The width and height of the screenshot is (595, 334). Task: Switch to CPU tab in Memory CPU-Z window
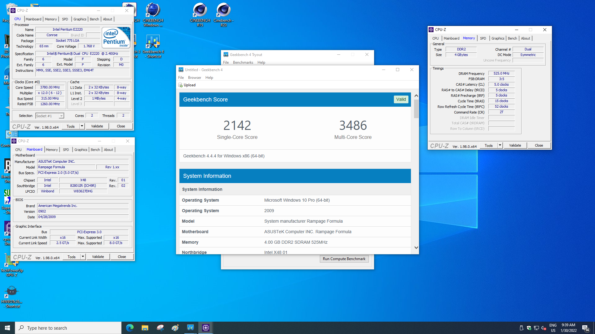(x=436, y=38)
